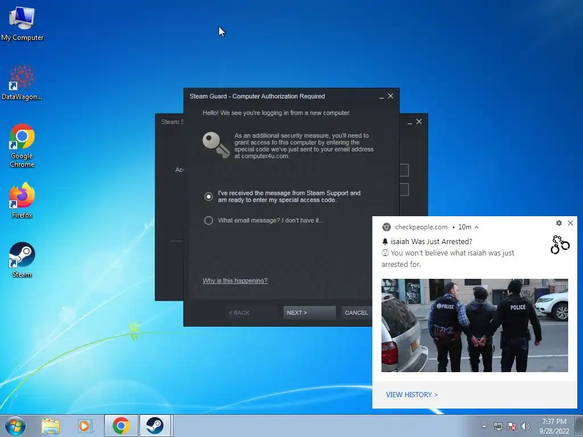Click the NEXT button in Steam Guard
Image resolution: width=583 pixels, height=437 pixels.
pos(309,312)
